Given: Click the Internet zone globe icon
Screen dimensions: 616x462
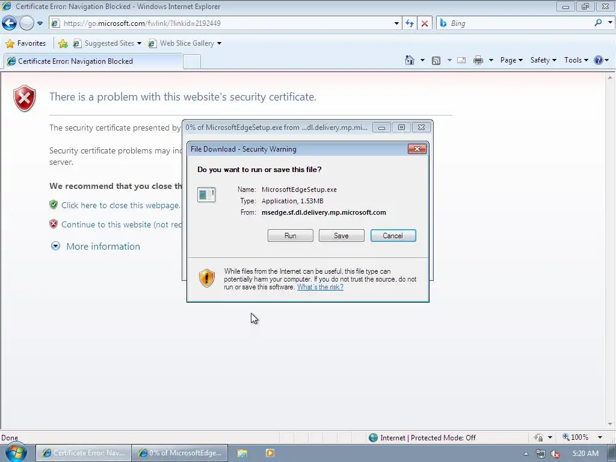Looking at the screenshot, I should pos(373,438).
